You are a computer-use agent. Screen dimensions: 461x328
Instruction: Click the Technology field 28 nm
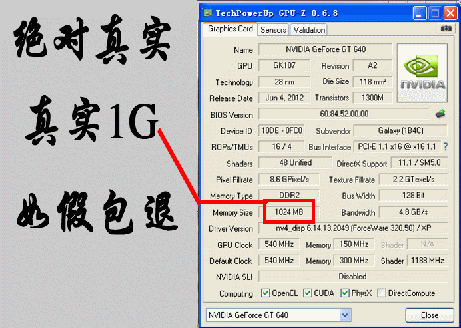coord(284,82)
